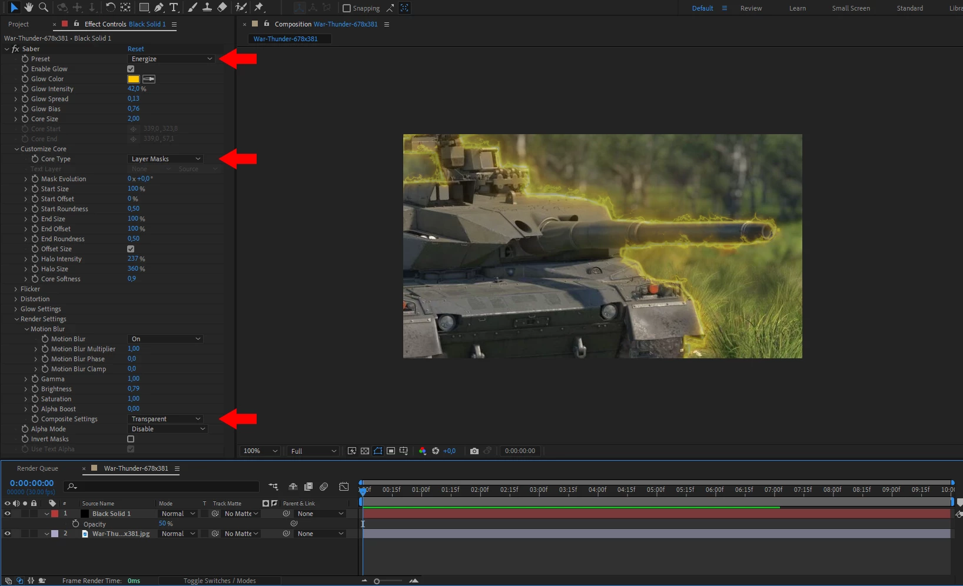
Task: Open grid and guide options
Action: pos(404,451)
